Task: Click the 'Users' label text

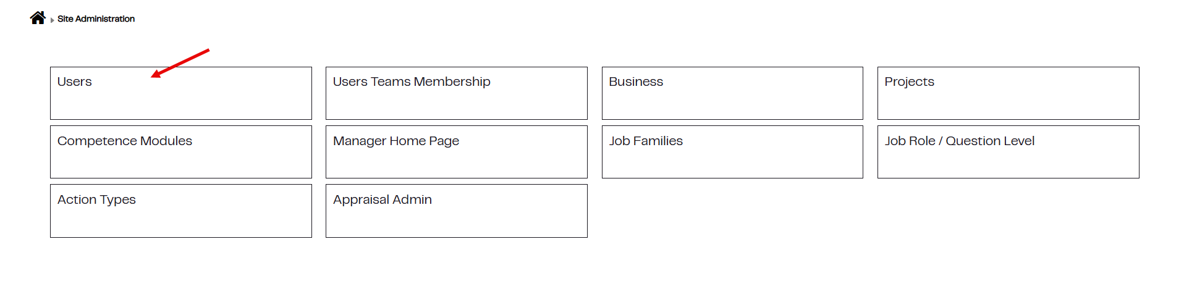Action: (74, 82)
